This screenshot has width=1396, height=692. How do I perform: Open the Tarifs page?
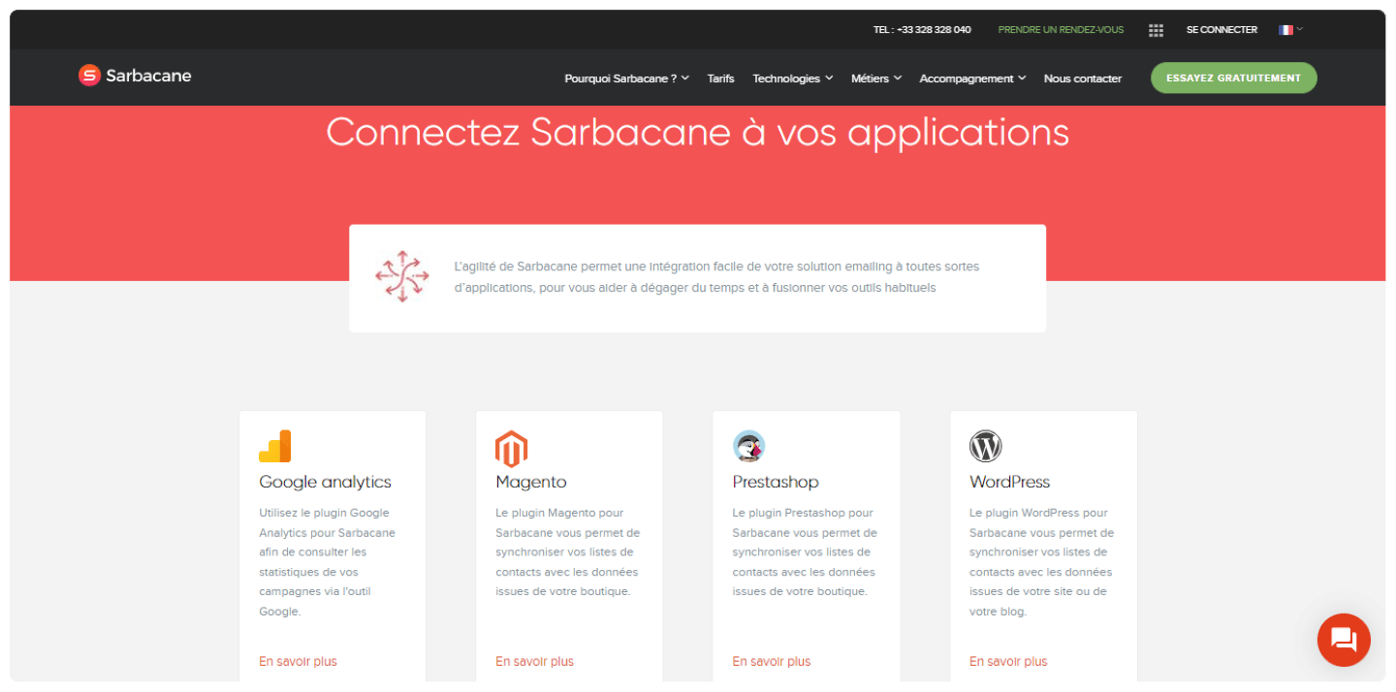pyautogui.click(x=720, y=79)
